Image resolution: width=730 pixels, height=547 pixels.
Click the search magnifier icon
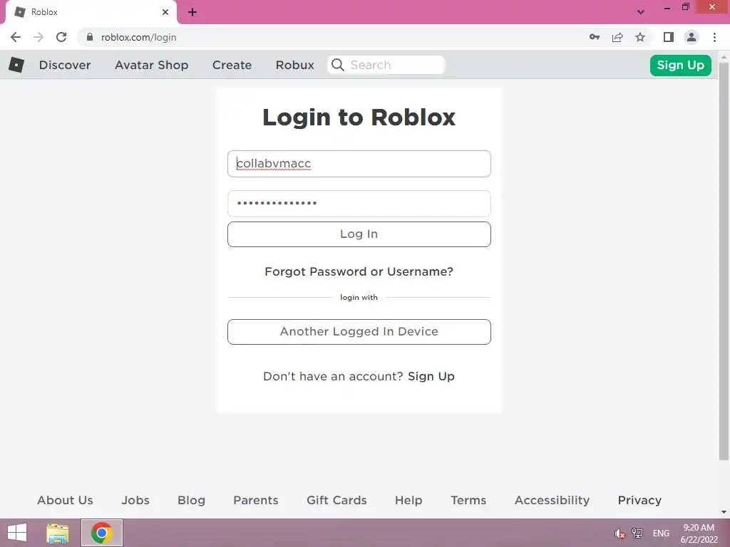338,65
